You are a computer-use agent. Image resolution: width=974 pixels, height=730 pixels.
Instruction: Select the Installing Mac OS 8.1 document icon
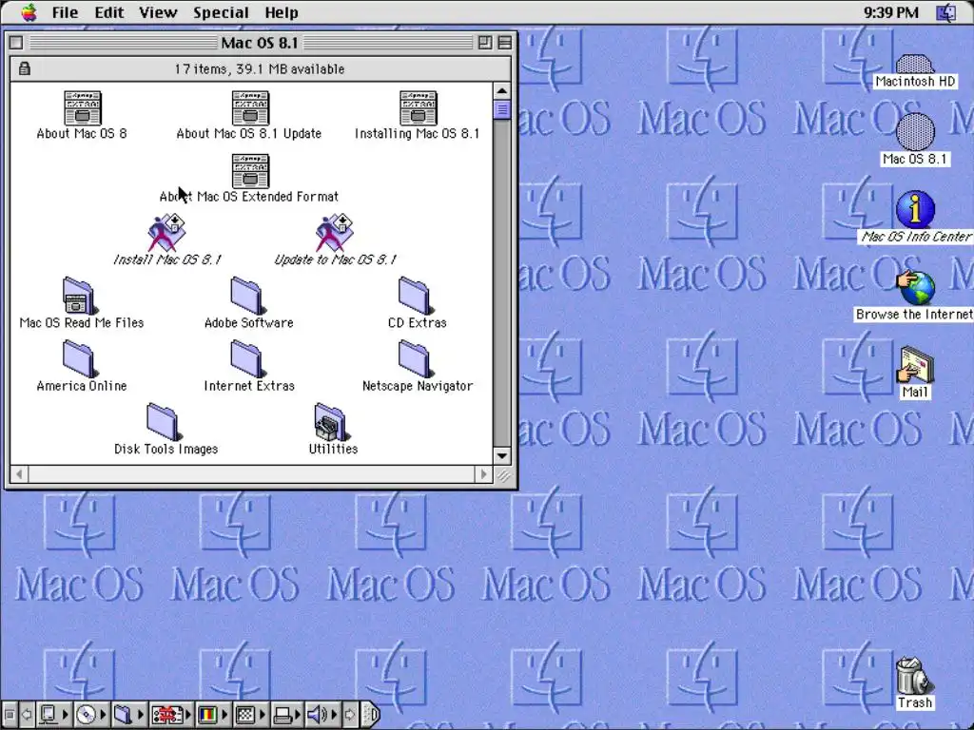tap(419, 108)
